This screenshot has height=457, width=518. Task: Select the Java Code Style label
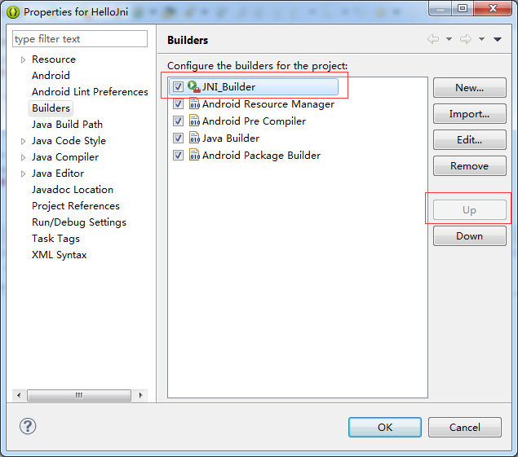[69, 141]
